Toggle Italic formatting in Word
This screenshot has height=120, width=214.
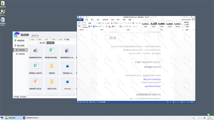91,26
